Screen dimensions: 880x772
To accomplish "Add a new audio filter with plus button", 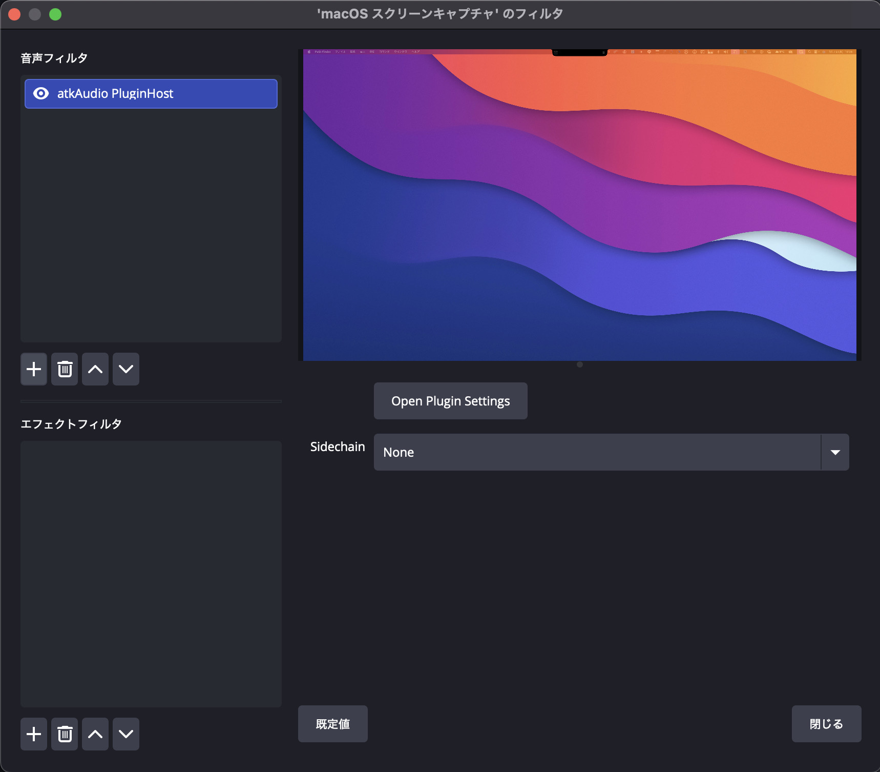I will click(x=34, y=369).
